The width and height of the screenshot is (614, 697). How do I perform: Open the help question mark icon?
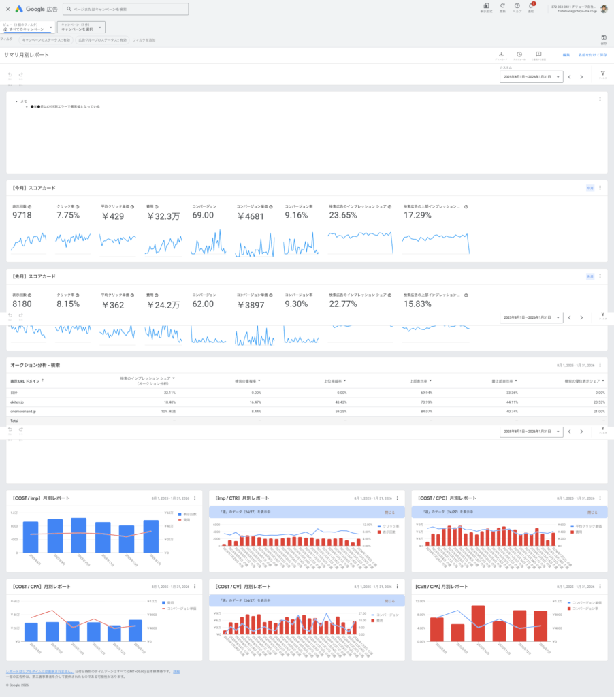[517, 5]
